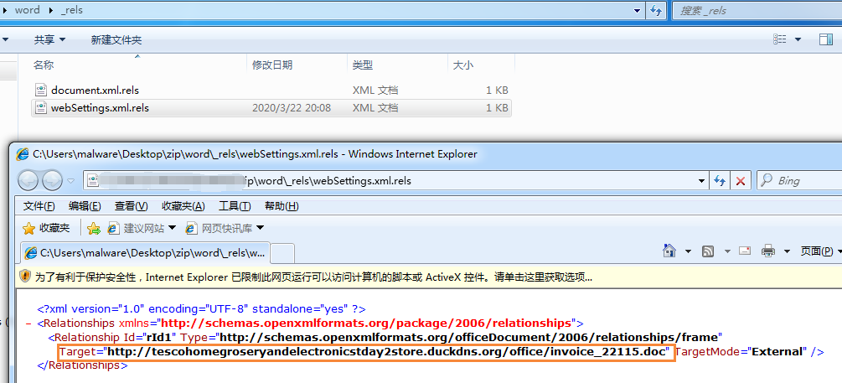Viewport: 842px width, 383px height.
Task: Open the IE address bar autocomplete dropdown
Action: coord(701,181)
